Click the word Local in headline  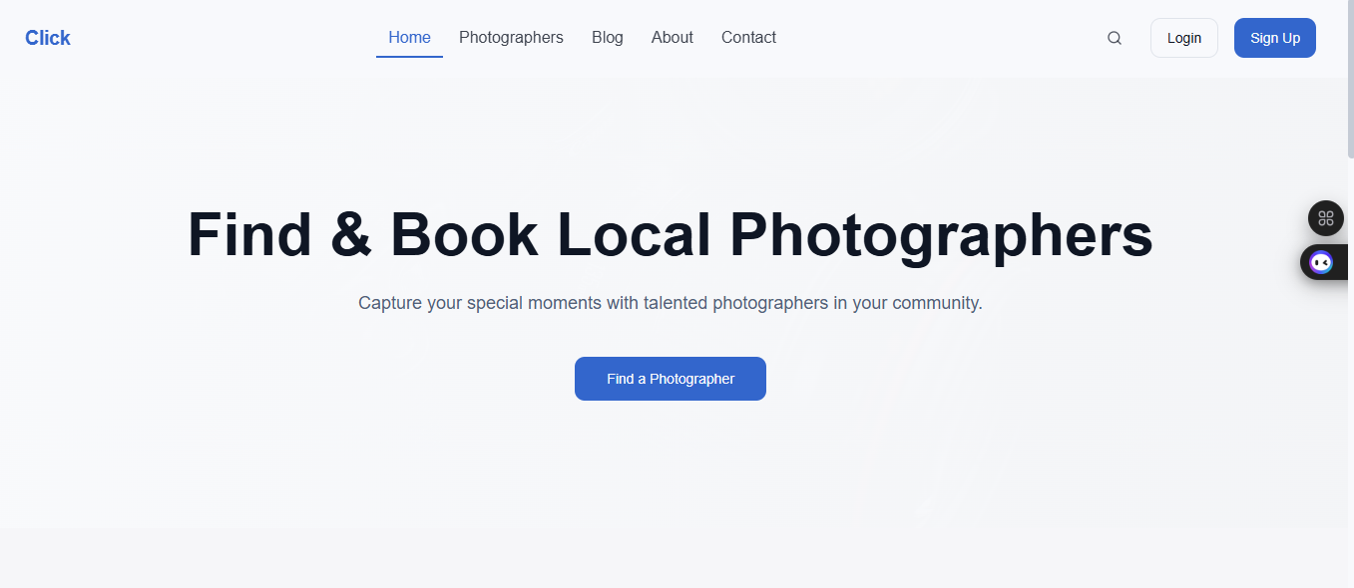click(633, 236)
